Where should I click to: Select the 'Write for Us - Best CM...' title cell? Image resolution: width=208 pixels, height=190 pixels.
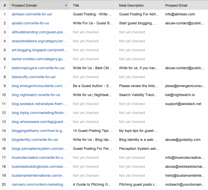92,68
